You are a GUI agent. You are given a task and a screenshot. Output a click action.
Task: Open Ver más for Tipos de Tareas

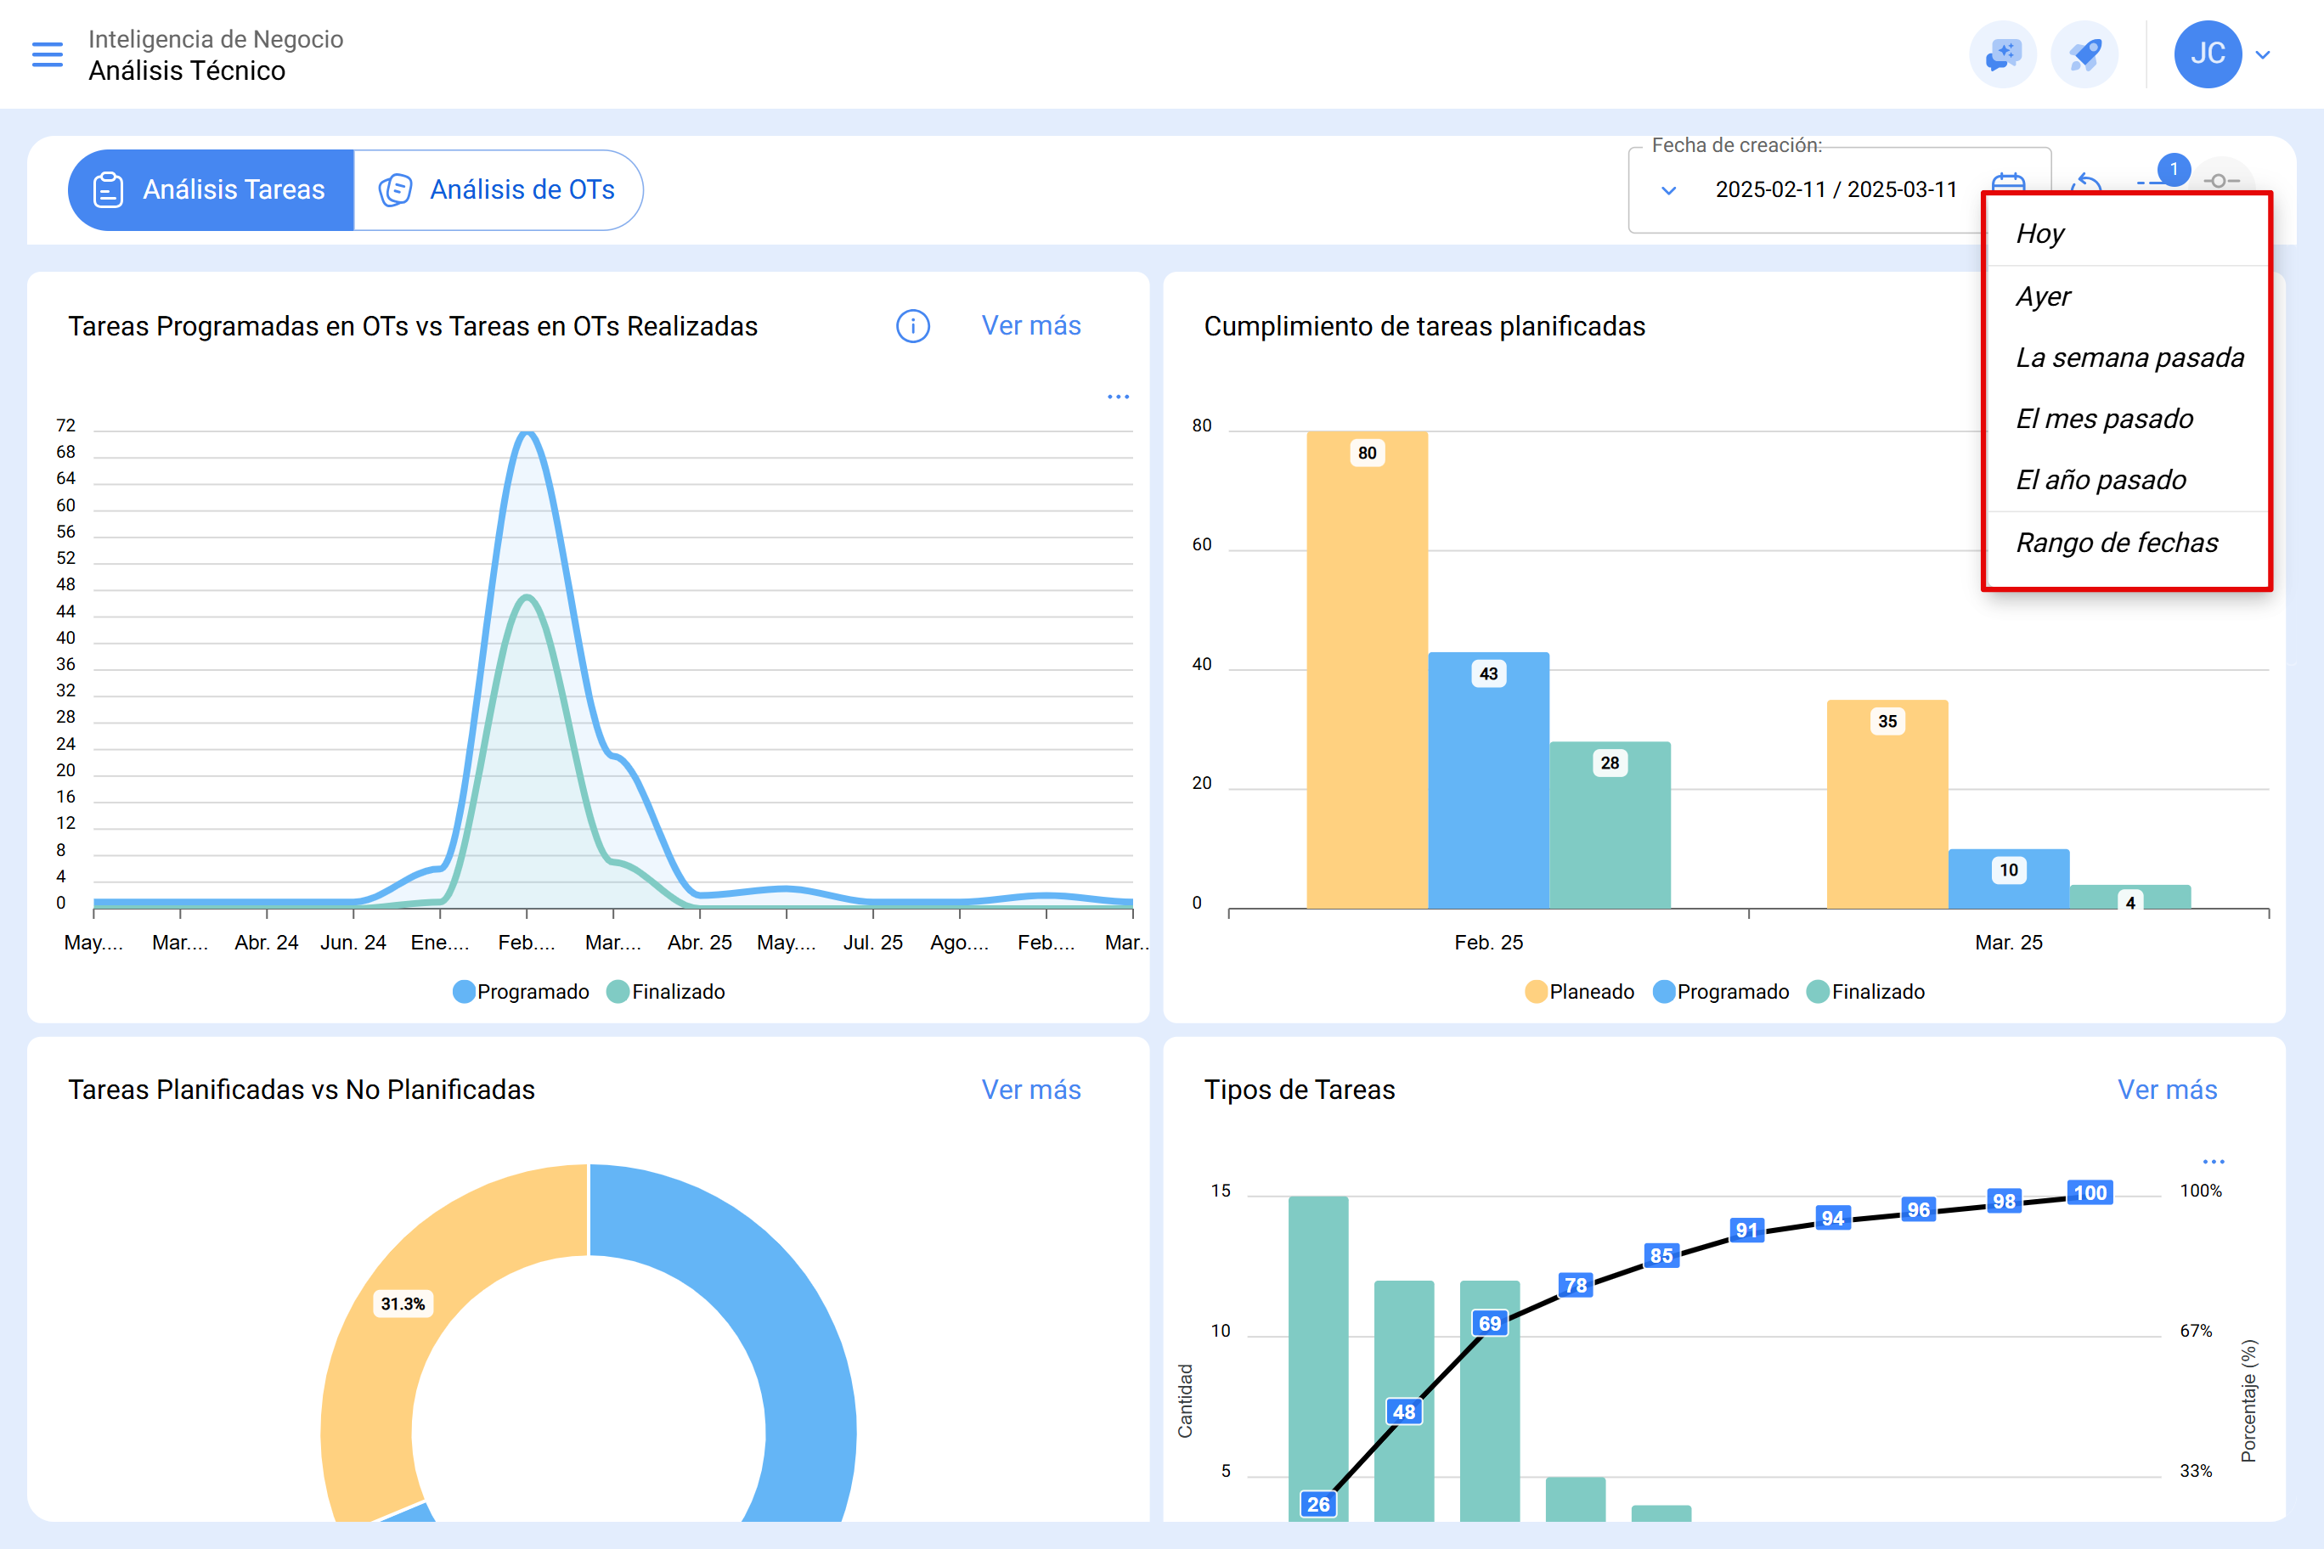tap(2167, 1090)
